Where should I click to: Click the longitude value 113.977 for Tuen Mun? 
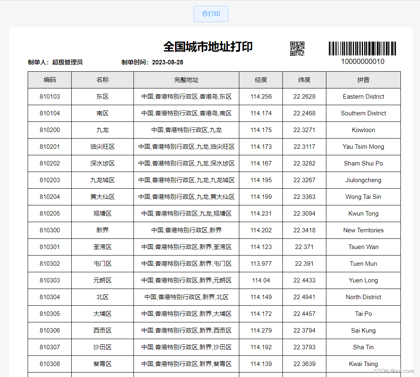(261, 263)
